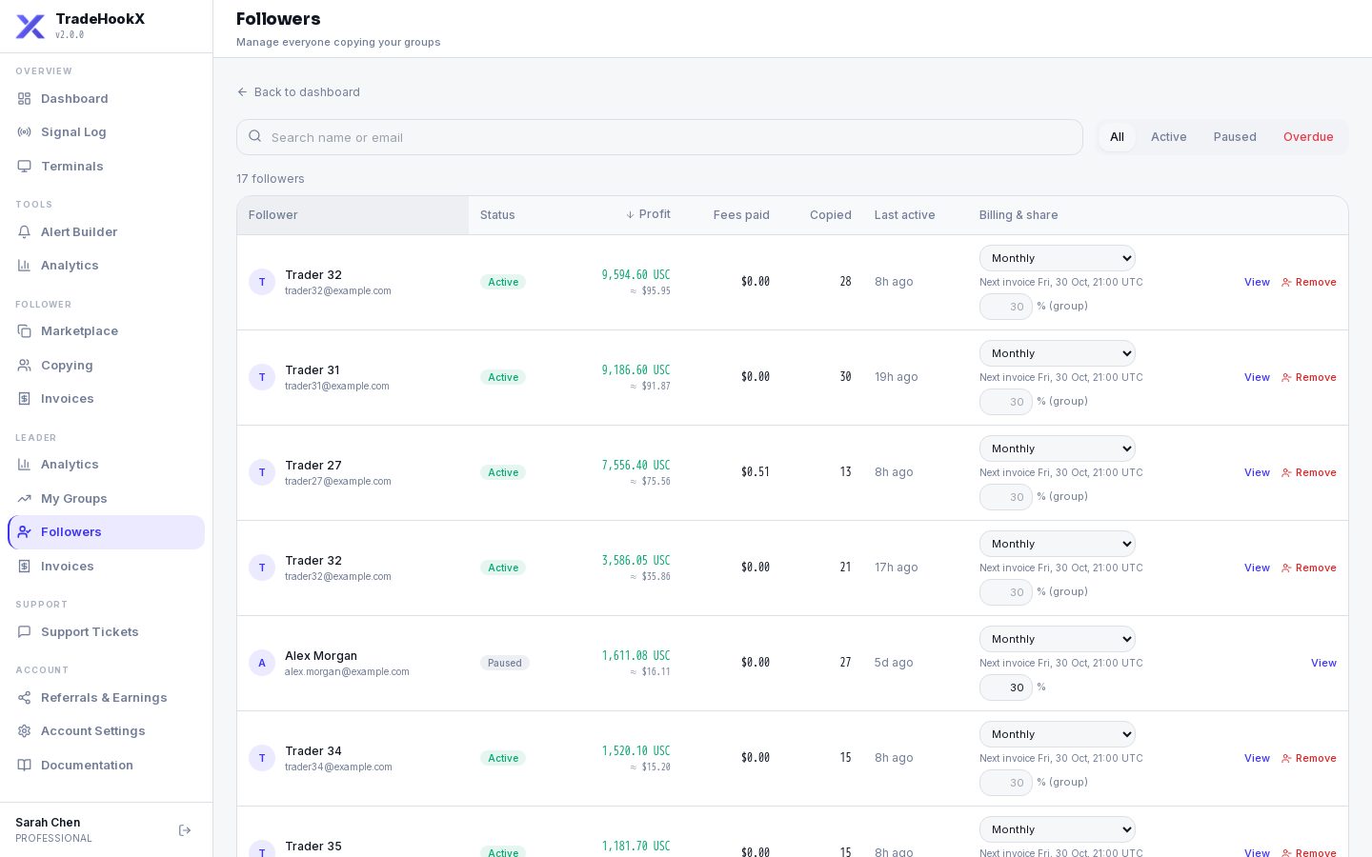1372x857 pixels.
Task: Open Invoices under Follower section
Action: [106, 399]
